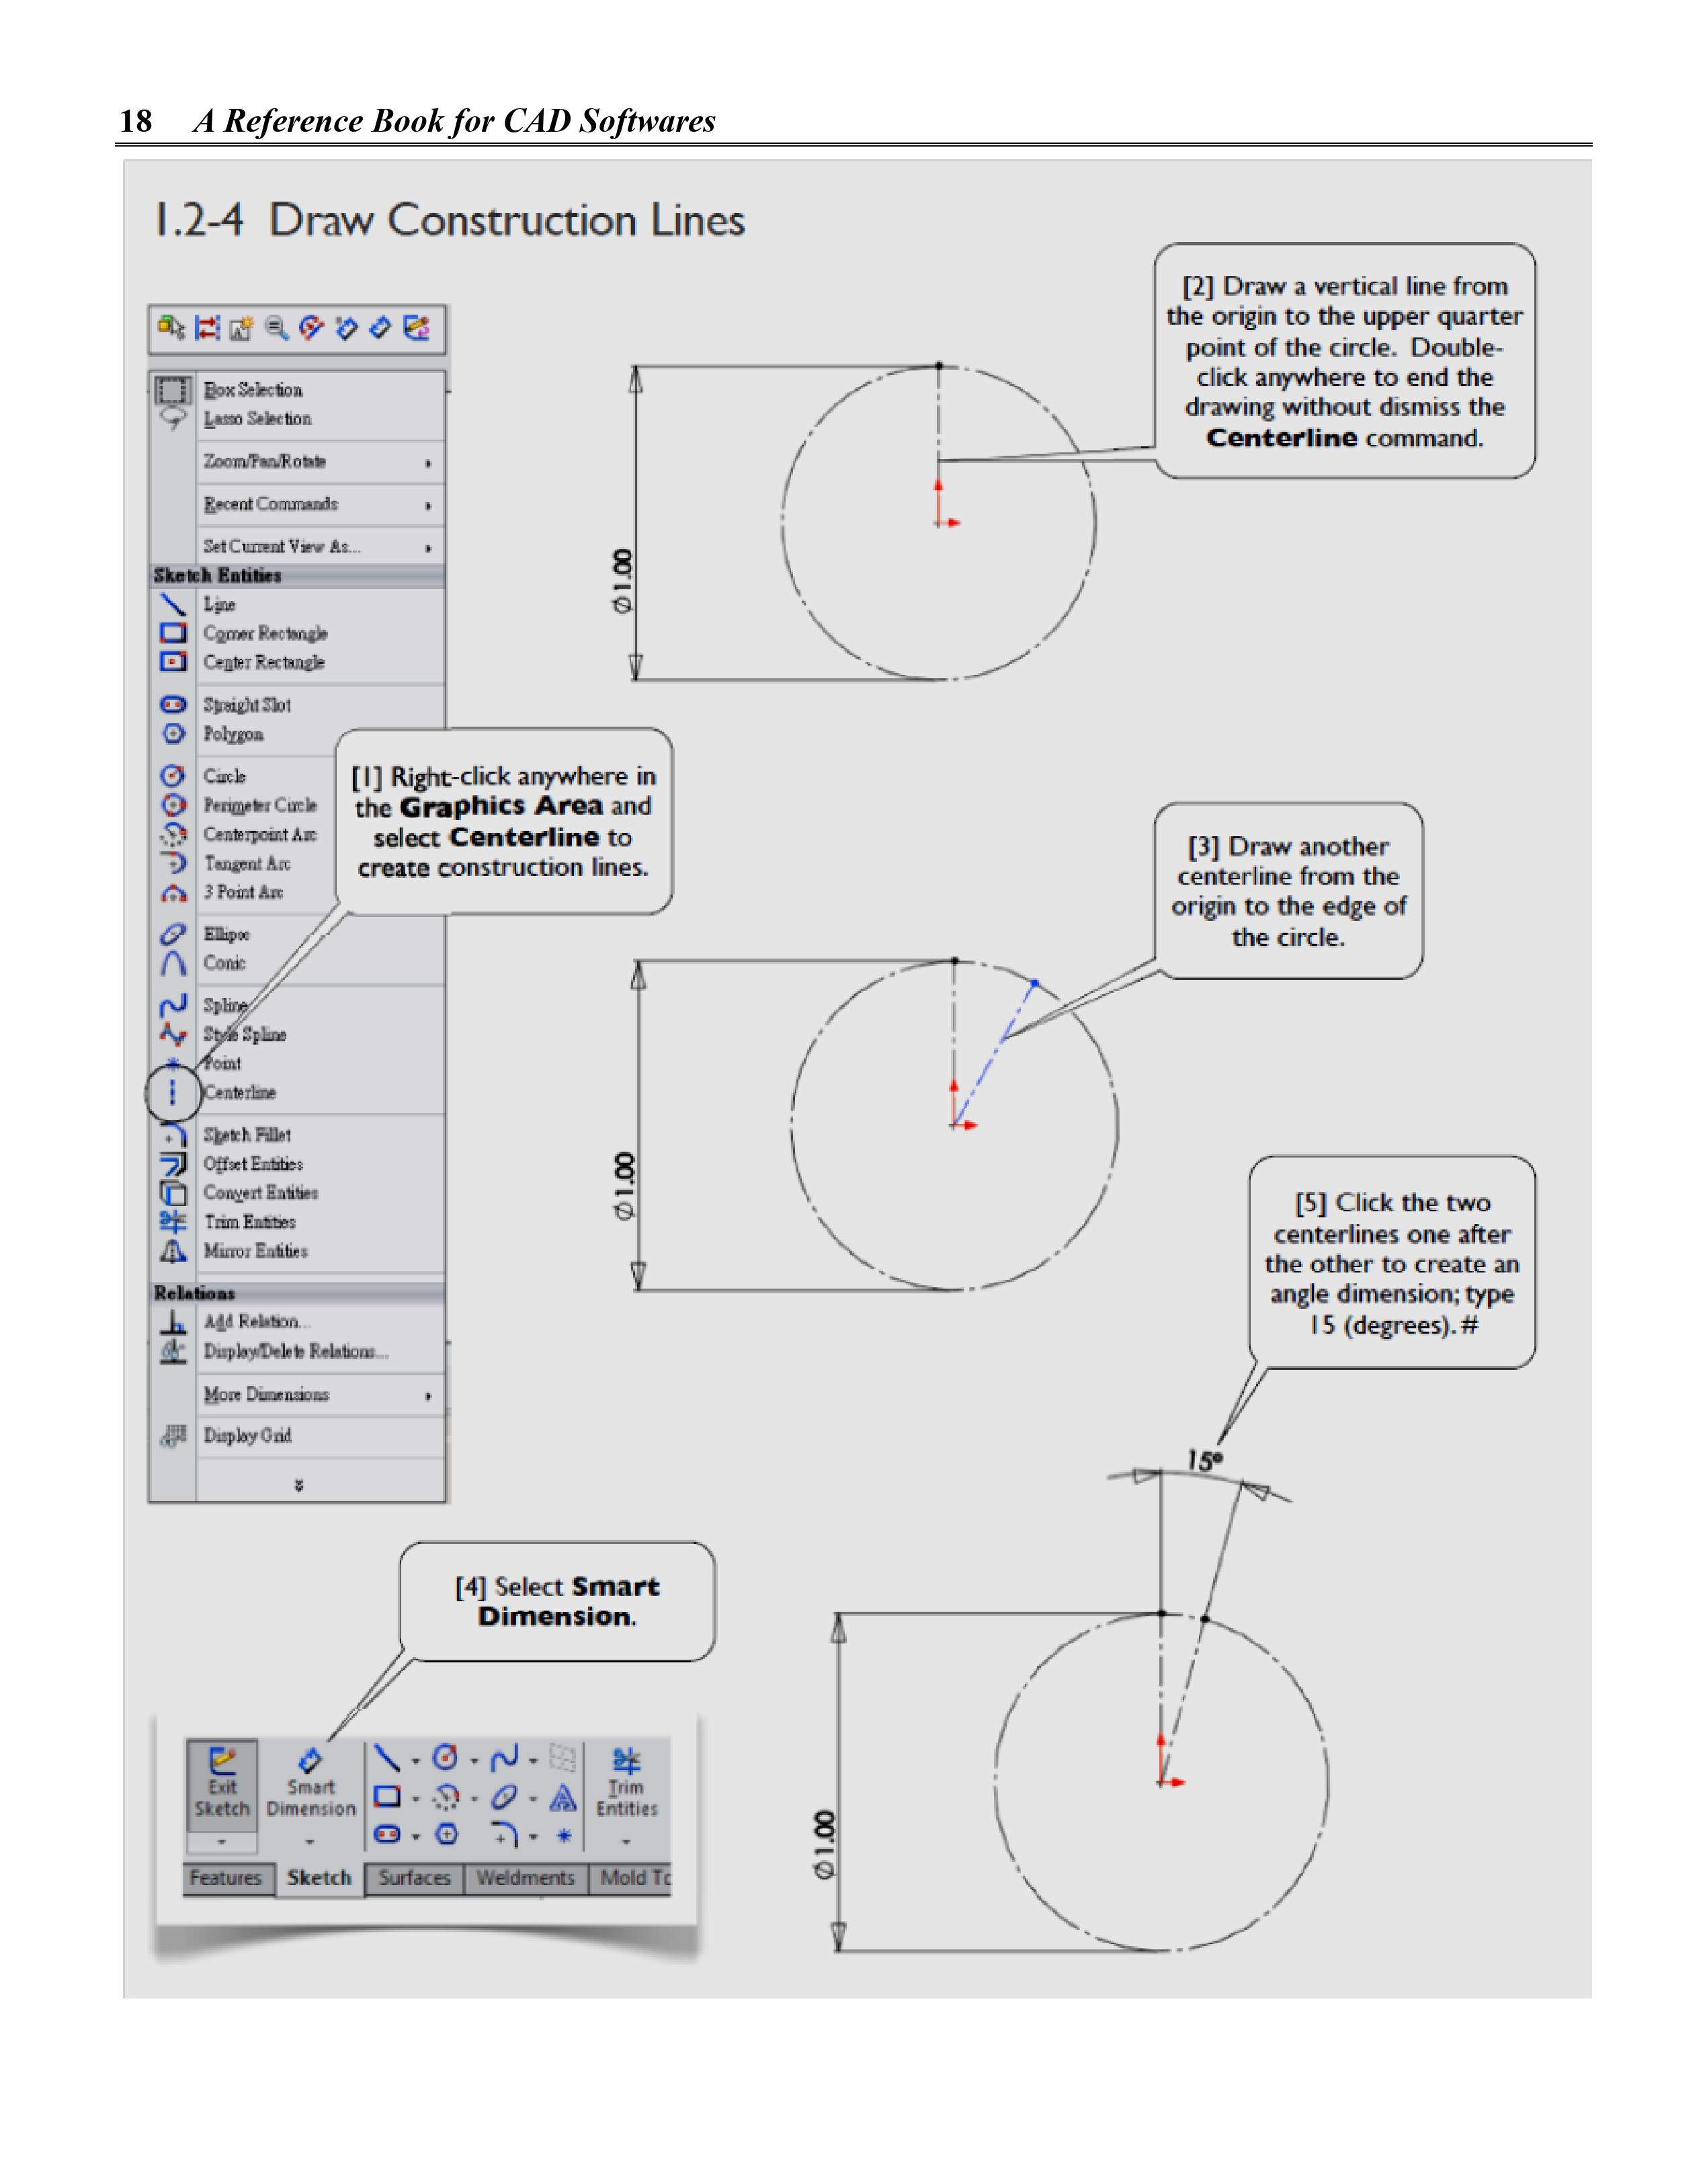
Task: Expand context menu with bottom chevron
Action: pos(298,1486)
